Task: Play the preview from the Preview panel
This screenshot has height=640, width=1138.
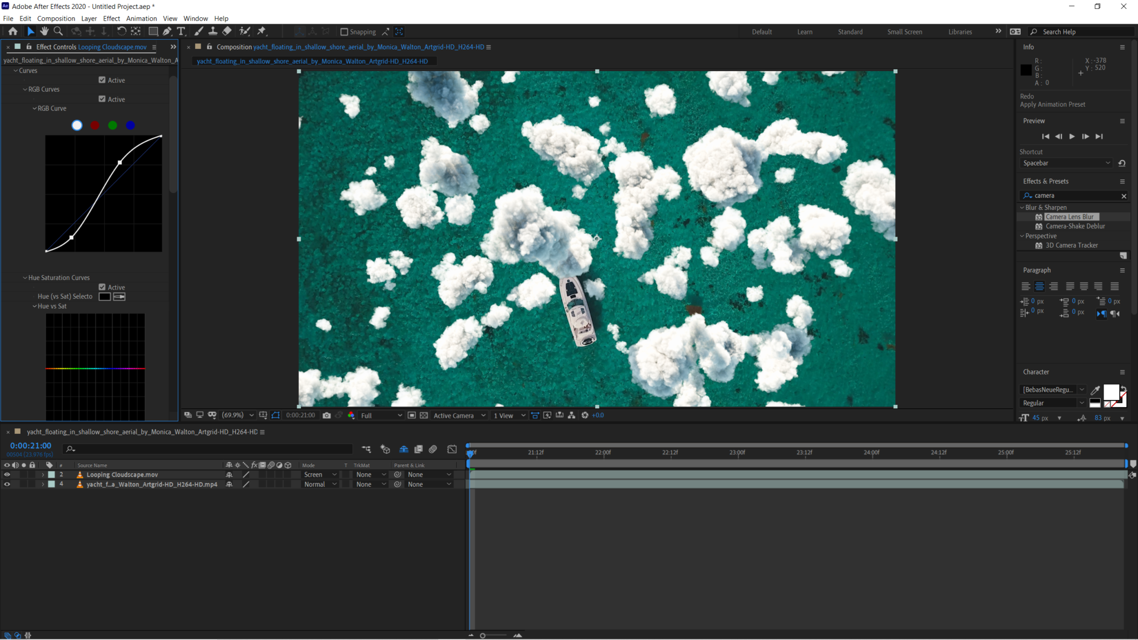Action: click(x=1072, y=136)
